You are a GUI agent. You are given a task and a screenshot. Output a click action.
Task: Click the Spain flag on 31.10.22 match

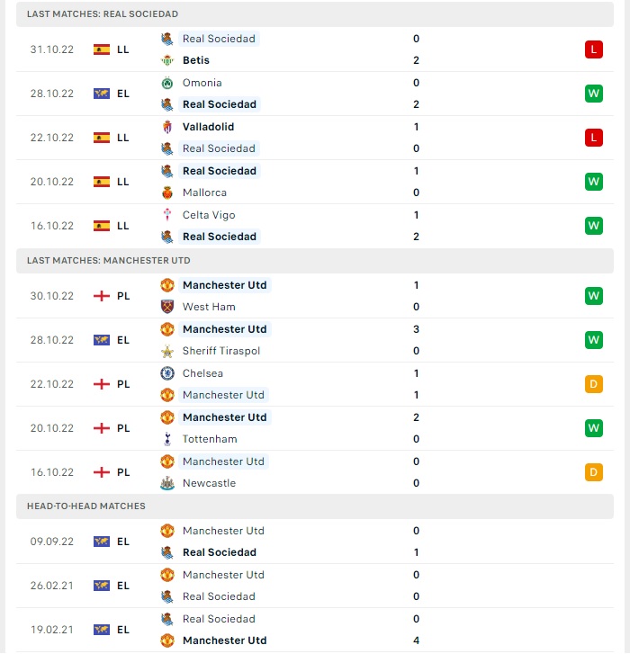(x=102, y=49)
